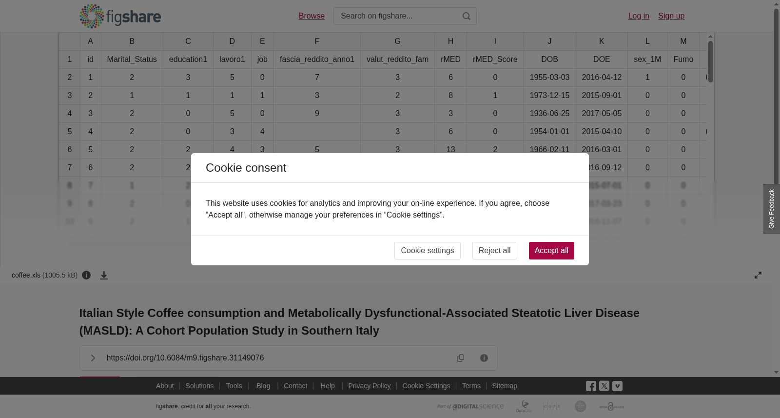This screenshot has height=418, width=780.
Task: Accept all cookies
Action: [x=551, y=251]
